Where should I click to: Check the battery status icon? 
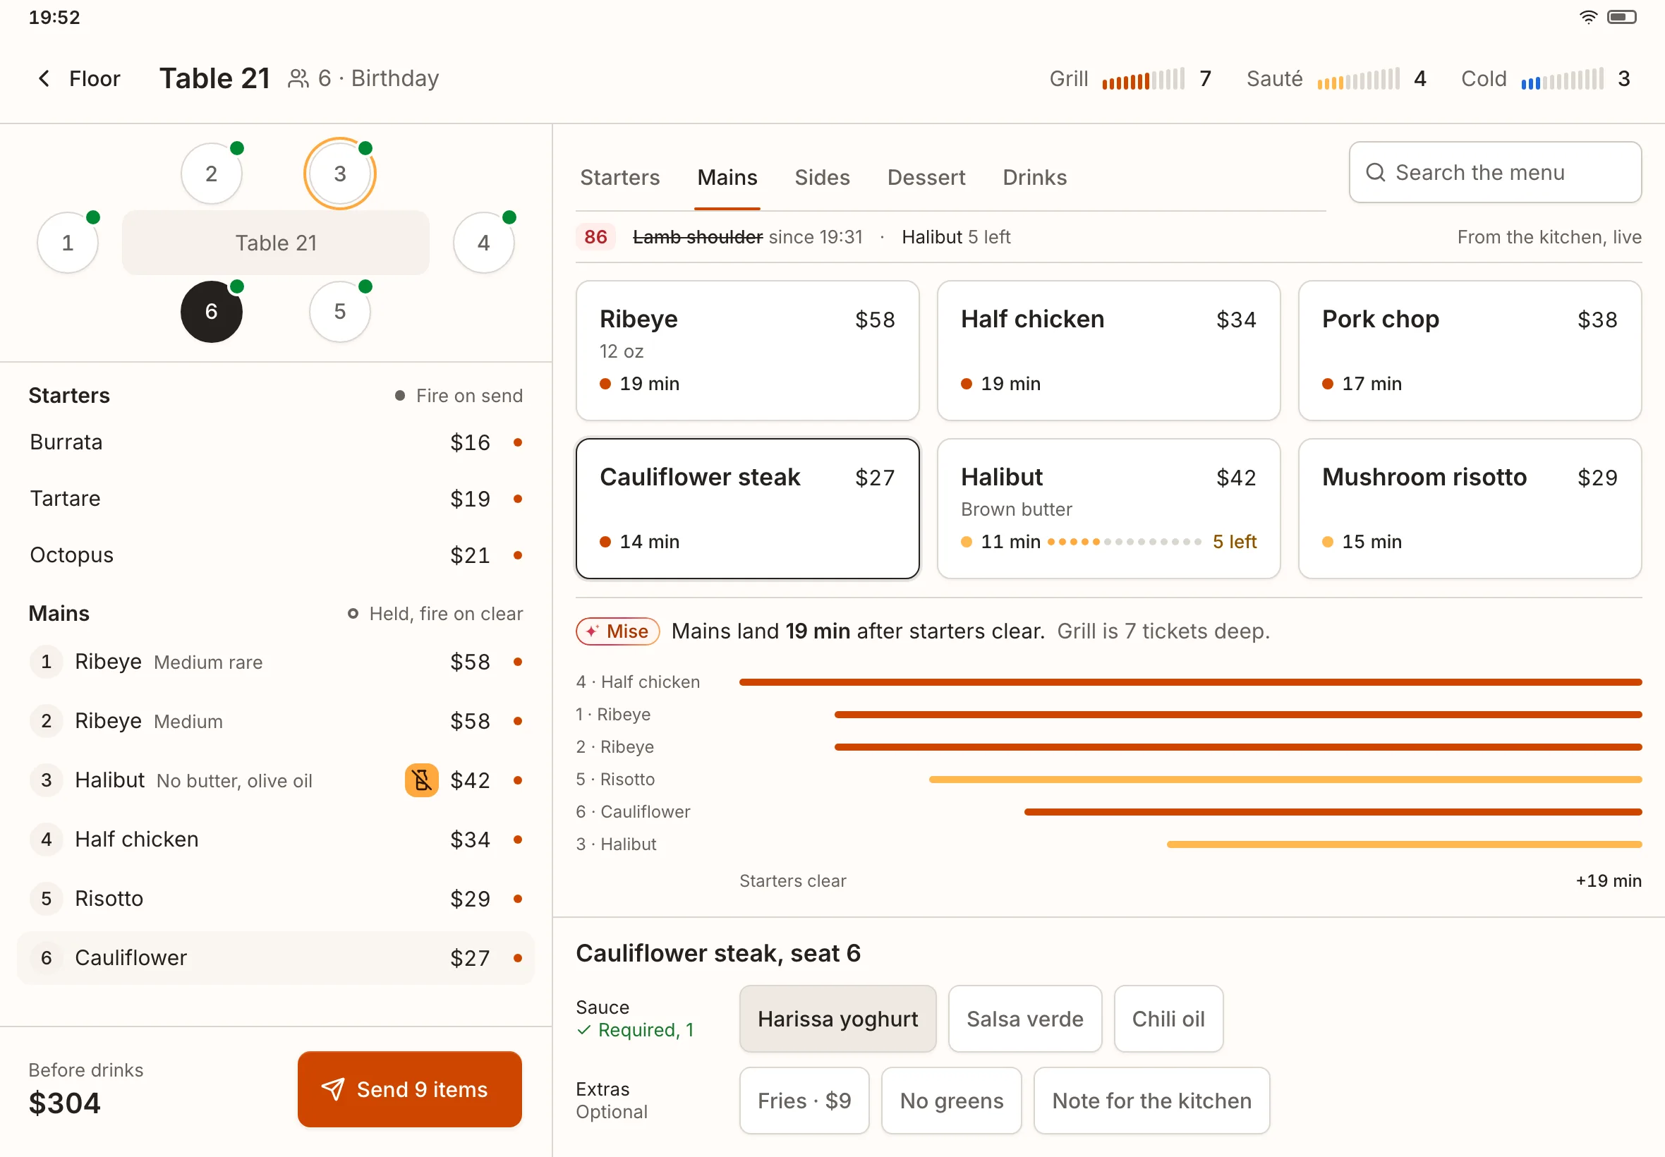tap(1621, 17)
